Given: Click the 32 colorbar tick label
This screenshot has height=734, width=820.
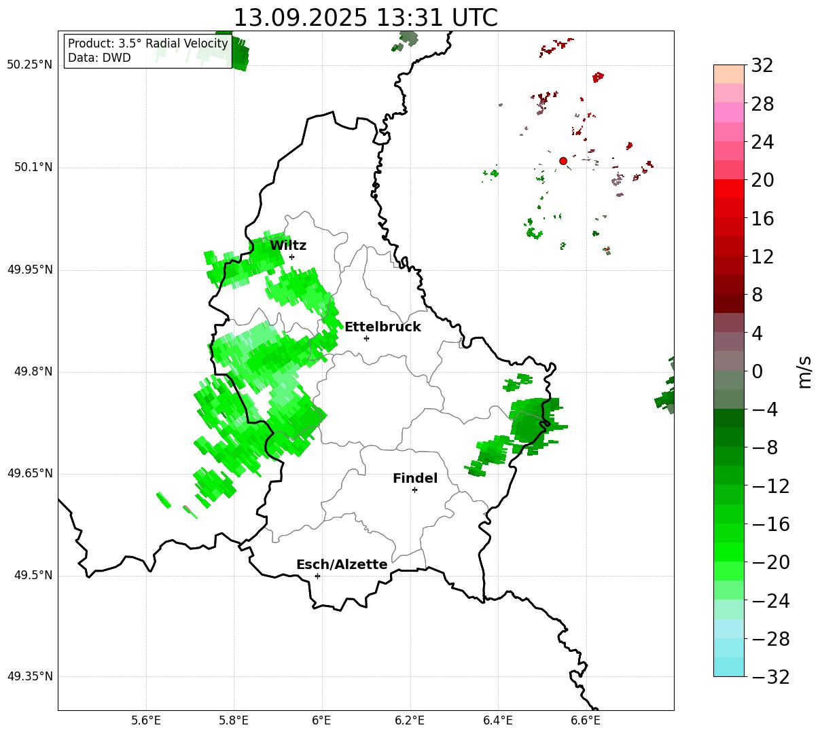Looking at the screenshot, I should (x=762, y=66).
